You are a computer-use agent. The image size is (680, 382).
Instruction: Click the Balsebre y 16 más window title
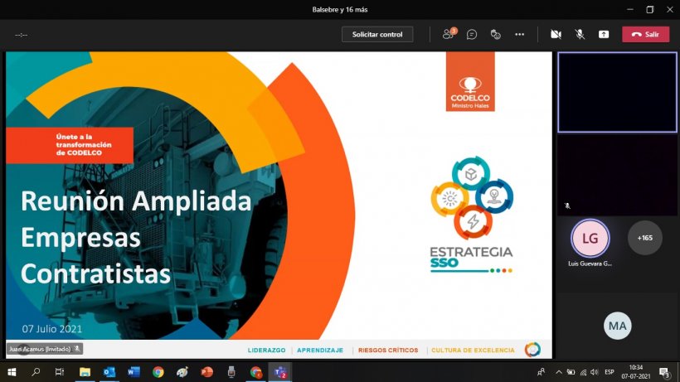(339, 9)
